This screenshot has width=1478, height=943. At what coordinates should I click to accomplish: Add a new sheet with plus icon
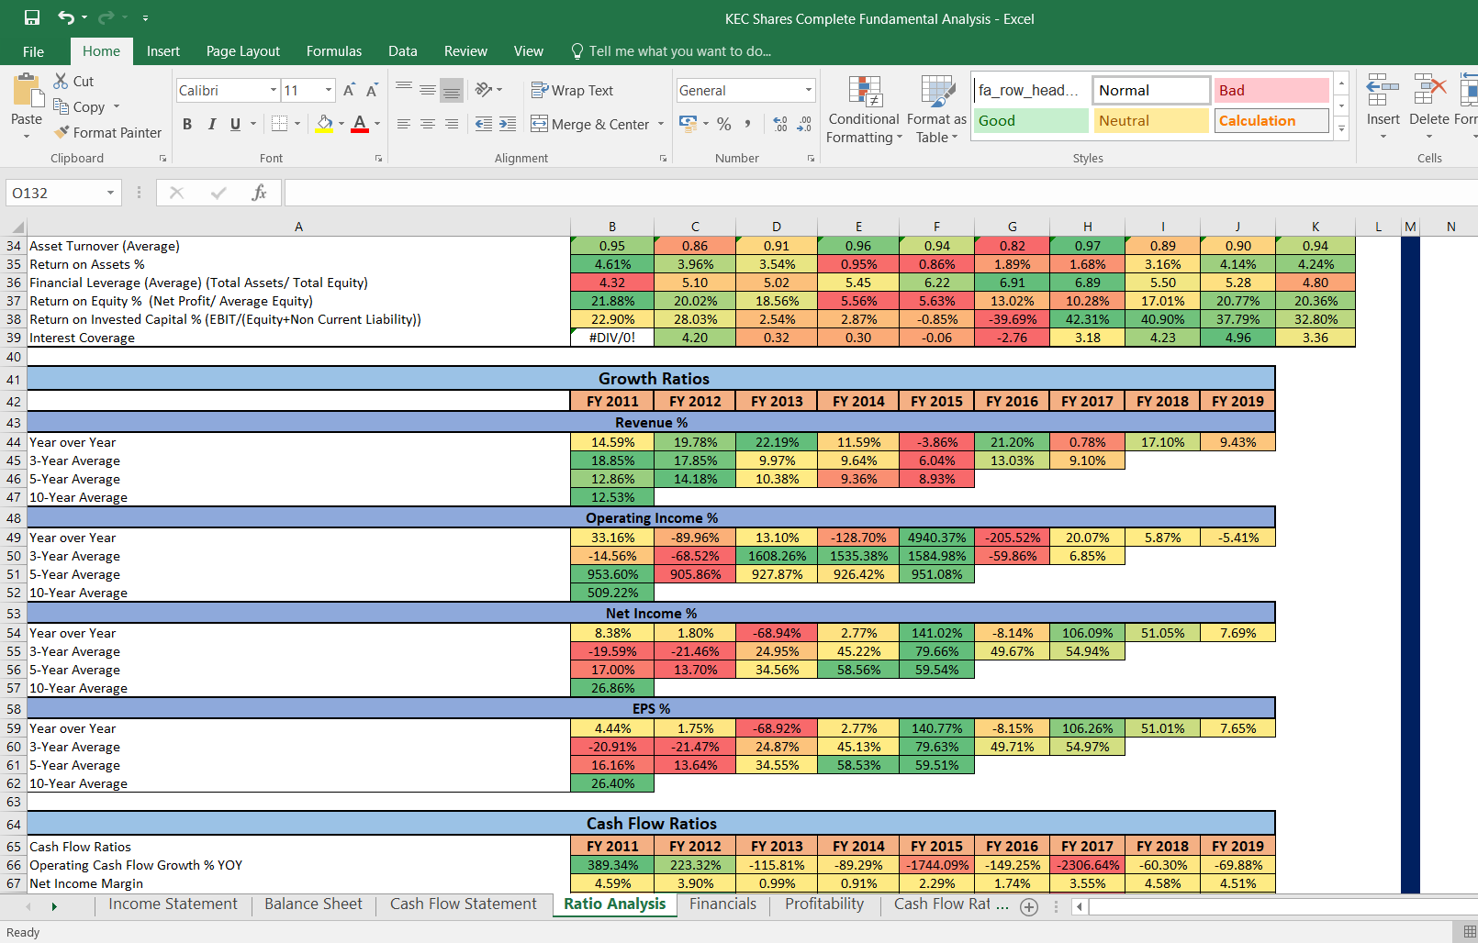coord(1029,907)
